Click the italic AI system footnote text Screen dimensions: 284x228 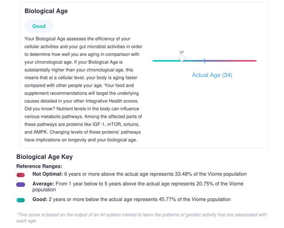click(x=141, y=217)
